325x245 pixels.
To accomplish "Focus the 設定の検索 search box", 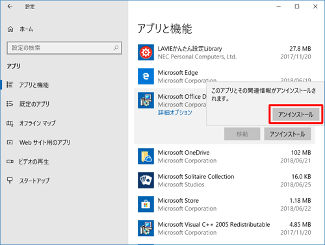I will (x=64, y=48).
